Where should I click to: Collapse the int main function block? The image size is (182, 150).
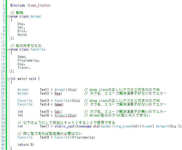pyautogui.click(x=9, y=79)
